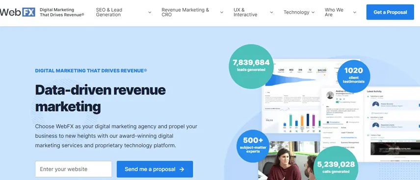The height and width of the screenshot is (180, 420).
Task: Focus the Enter your website field
Action: coord(74,169)
